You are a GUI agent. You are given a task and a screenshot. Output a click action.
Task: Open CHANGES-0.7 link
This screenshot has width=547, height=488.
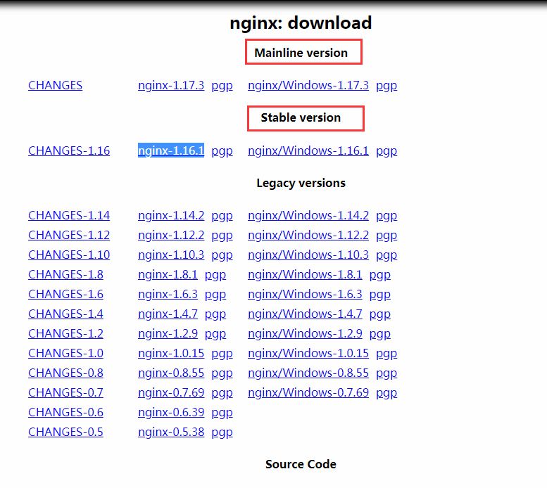(x=65, y=392)
